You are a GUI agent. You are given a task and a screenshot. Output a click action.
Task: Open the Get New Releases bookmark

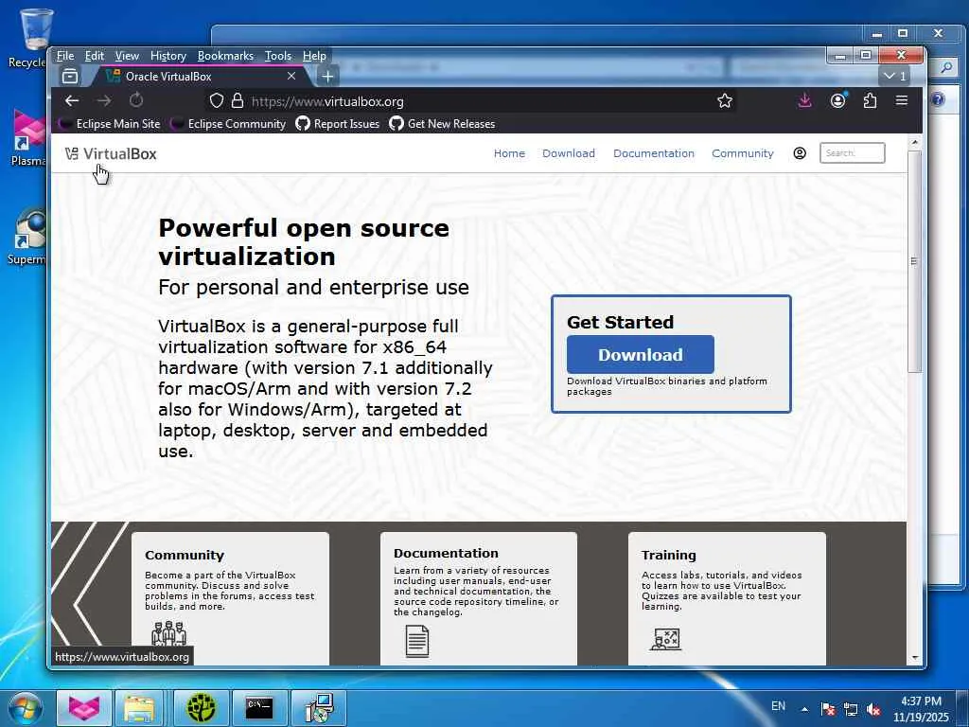(443, 124)
